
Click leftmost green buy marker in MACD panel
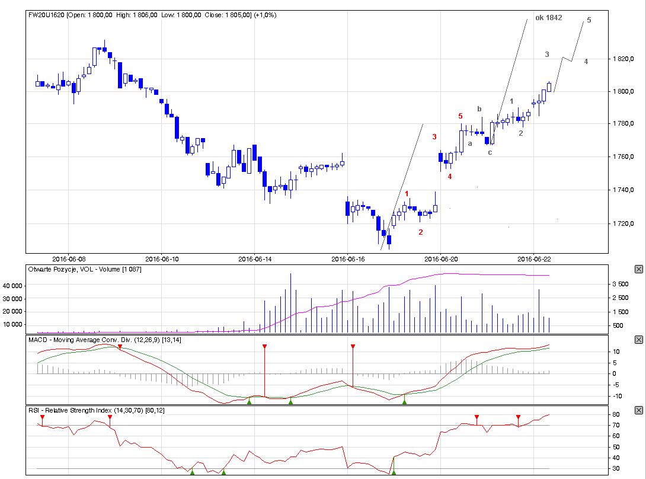coord(249,401)
